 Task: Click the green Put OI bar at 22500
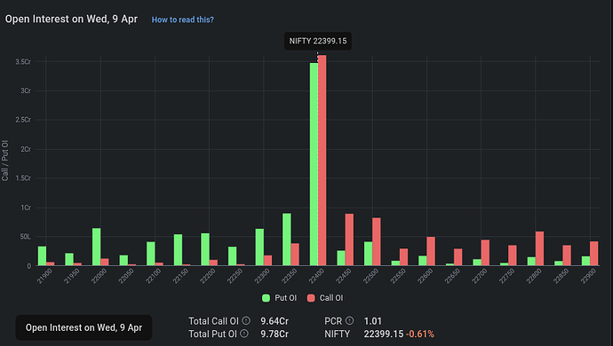369,254
